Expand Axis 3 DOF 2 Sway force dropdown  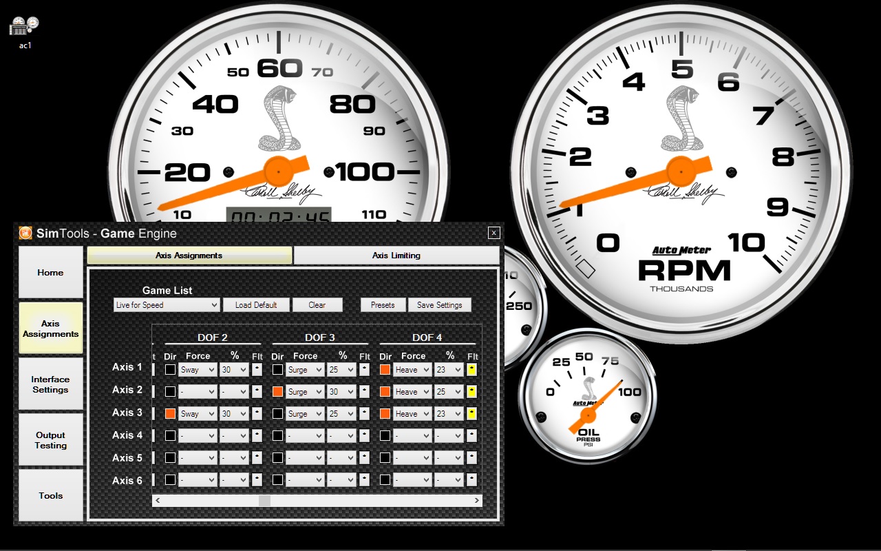(x=198, y=414)
